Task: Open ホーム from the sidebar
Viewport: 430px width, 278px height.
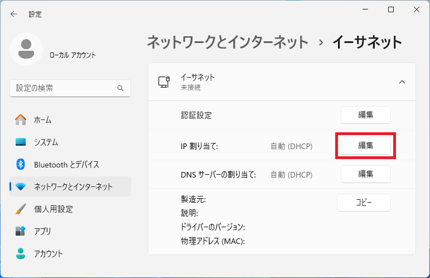Action: point(42,119)
